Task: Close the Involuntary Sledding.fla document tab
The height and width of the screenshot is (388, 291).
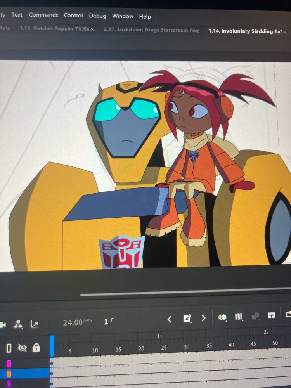Action: (285, 33)
